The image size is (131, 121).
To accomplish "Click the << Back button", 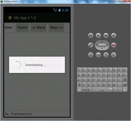I will click(x=39, y=27).
